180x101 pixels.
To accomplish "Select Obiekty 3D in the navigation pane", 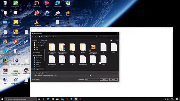I will (x=38, y=62).
